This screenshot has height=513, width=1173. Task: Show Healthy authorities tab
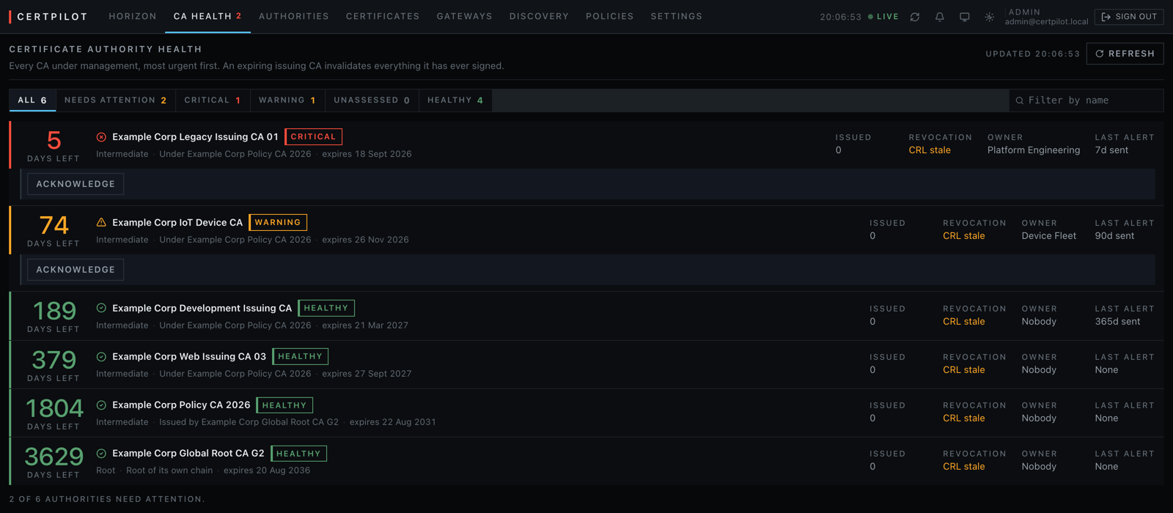455,100
